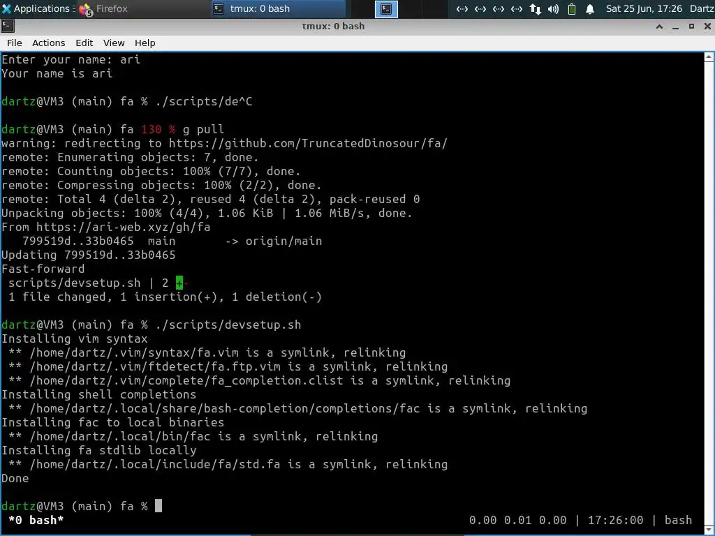Click the '/home/dartz/.local/bin/fac' line
715x536 pixels.
[x=193, y=436]
